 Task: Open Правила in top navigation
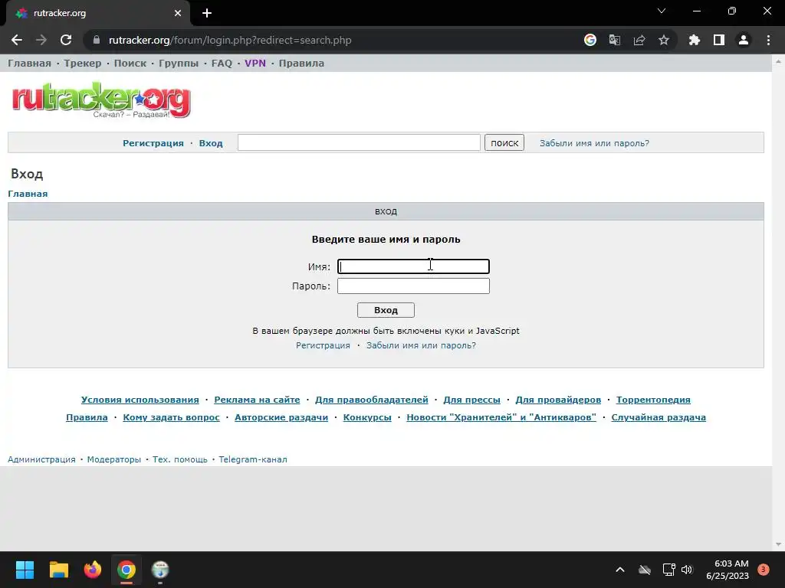(x=301, y=64)
